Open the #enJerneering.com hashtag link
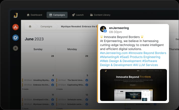This screenshot has width=179, height=110. [x=113, y=53]
